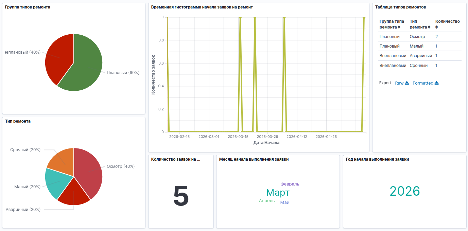468x231 pixels.
Task: Select Март in the month tag cloud
Action: 278,193
